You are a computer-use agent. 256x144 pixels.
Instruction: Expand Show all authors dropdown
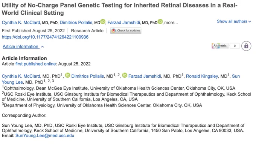click(234, 21)
